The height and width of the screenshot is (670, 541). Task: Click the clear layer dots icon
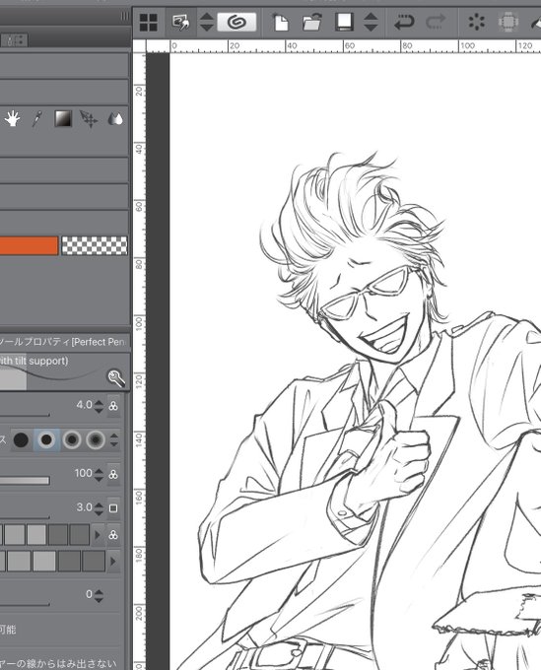476,22
